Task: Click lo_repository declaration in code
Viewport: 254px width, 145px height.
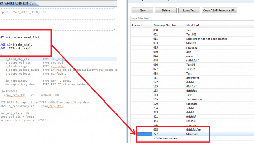Action: pos(16,81)
